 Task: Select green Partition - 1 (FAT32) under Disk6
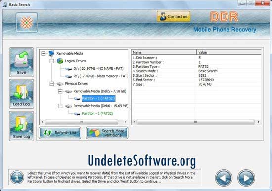[x=97, y=113]
